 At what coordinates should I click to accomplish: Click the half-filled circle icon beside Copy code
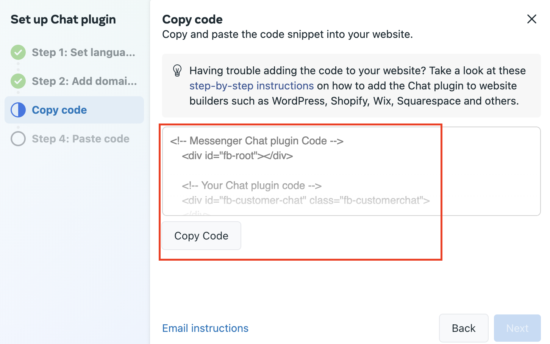(x=18, y=110)
